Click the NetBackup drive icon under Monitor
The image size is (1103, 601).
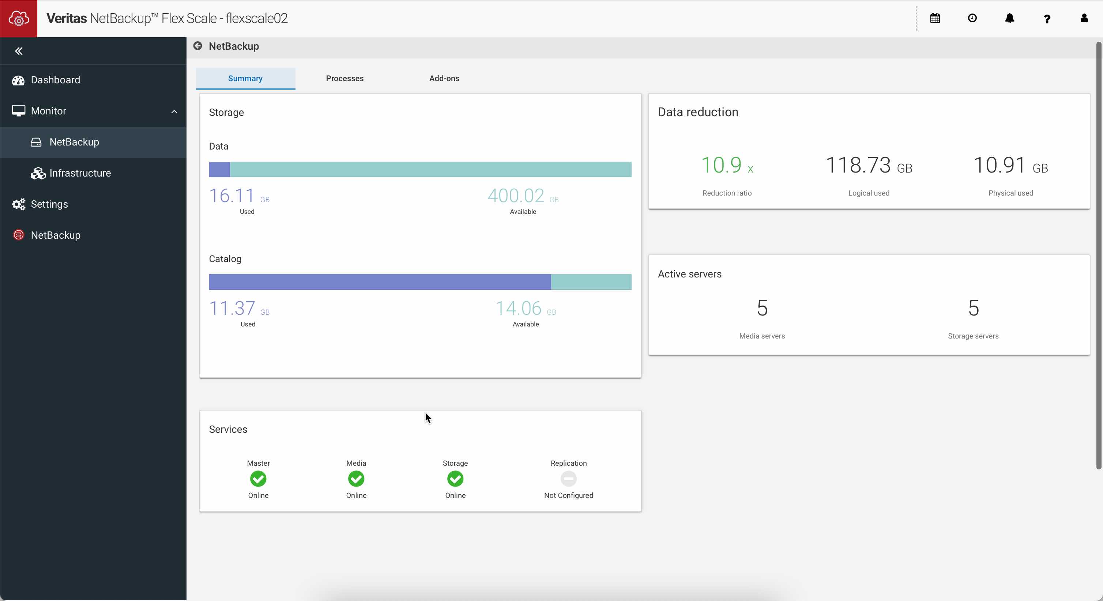[36, 142]
